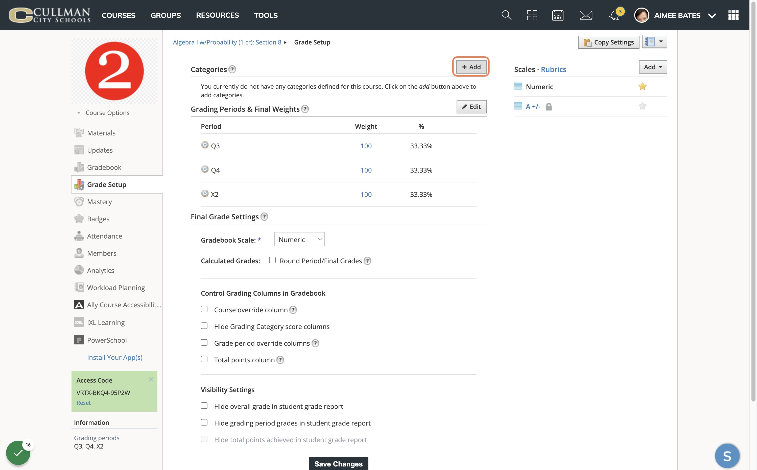The width and height of the screenshot is (757, 470).
Task: Open the Scales Add dropdown button
Action: coord(653,67)
